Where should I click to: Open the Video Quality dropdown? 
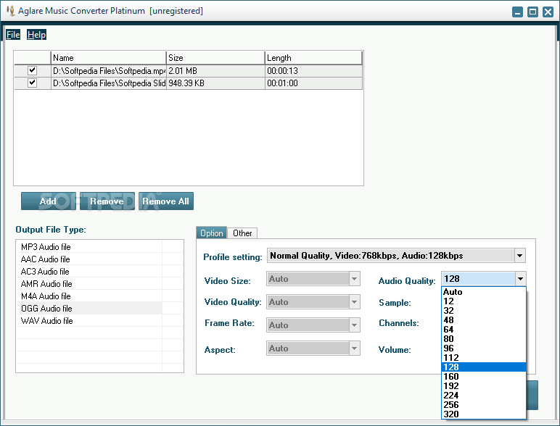[x=354, y=302]
